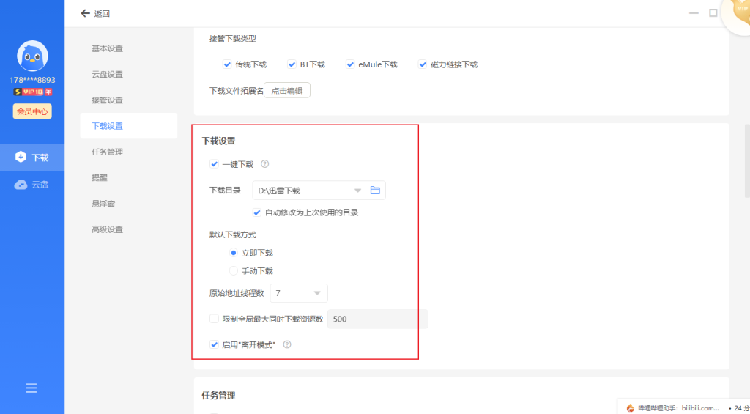The height and width of the screenshot is (414, 750).
Task: Click the 哔哩哔哩助手 notification text
Action: point(678,408)
